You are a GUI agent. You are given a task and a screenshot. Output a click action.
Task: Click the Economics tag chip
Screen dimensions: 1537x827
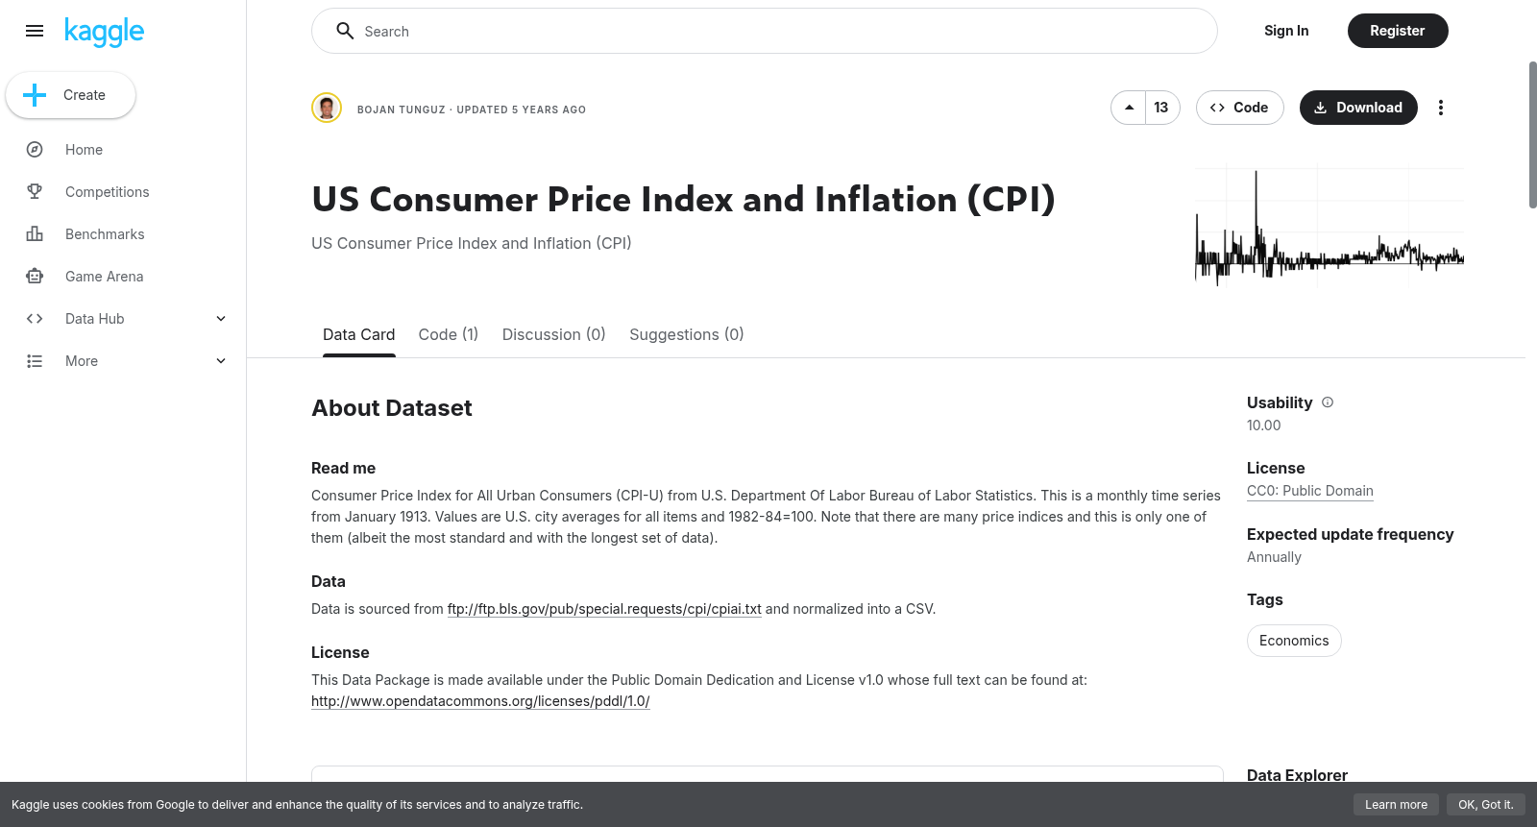pyautogui.click(x=1294, y=641)
